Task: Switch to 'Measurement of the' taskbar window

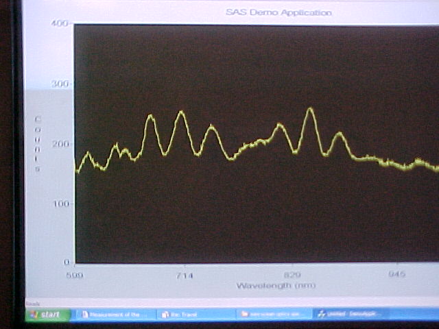Action: (114, 315)
